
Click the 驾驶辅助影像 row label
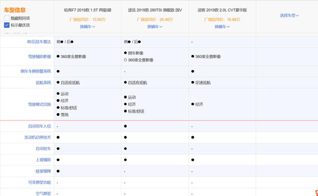click(39, 57)
